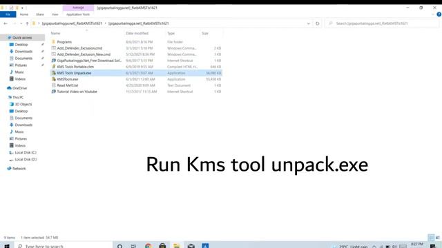Open pinned Desktop under Quick access
Screen dimensions: 442x248
[x=21, y=44]
